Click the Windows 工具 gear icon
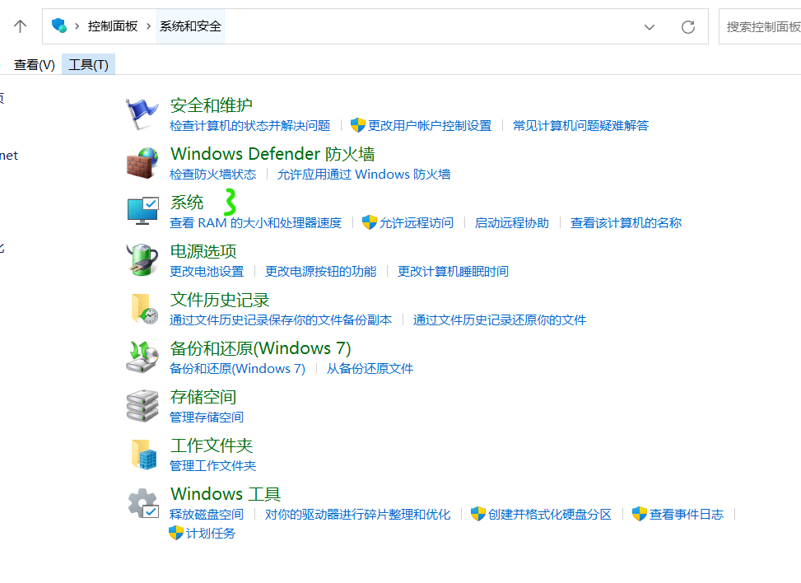 (142, 502)
